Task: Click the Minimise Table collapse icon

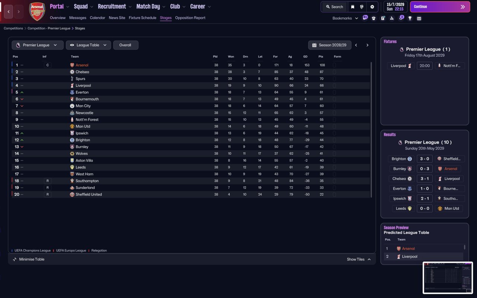Action: (15, 259)
